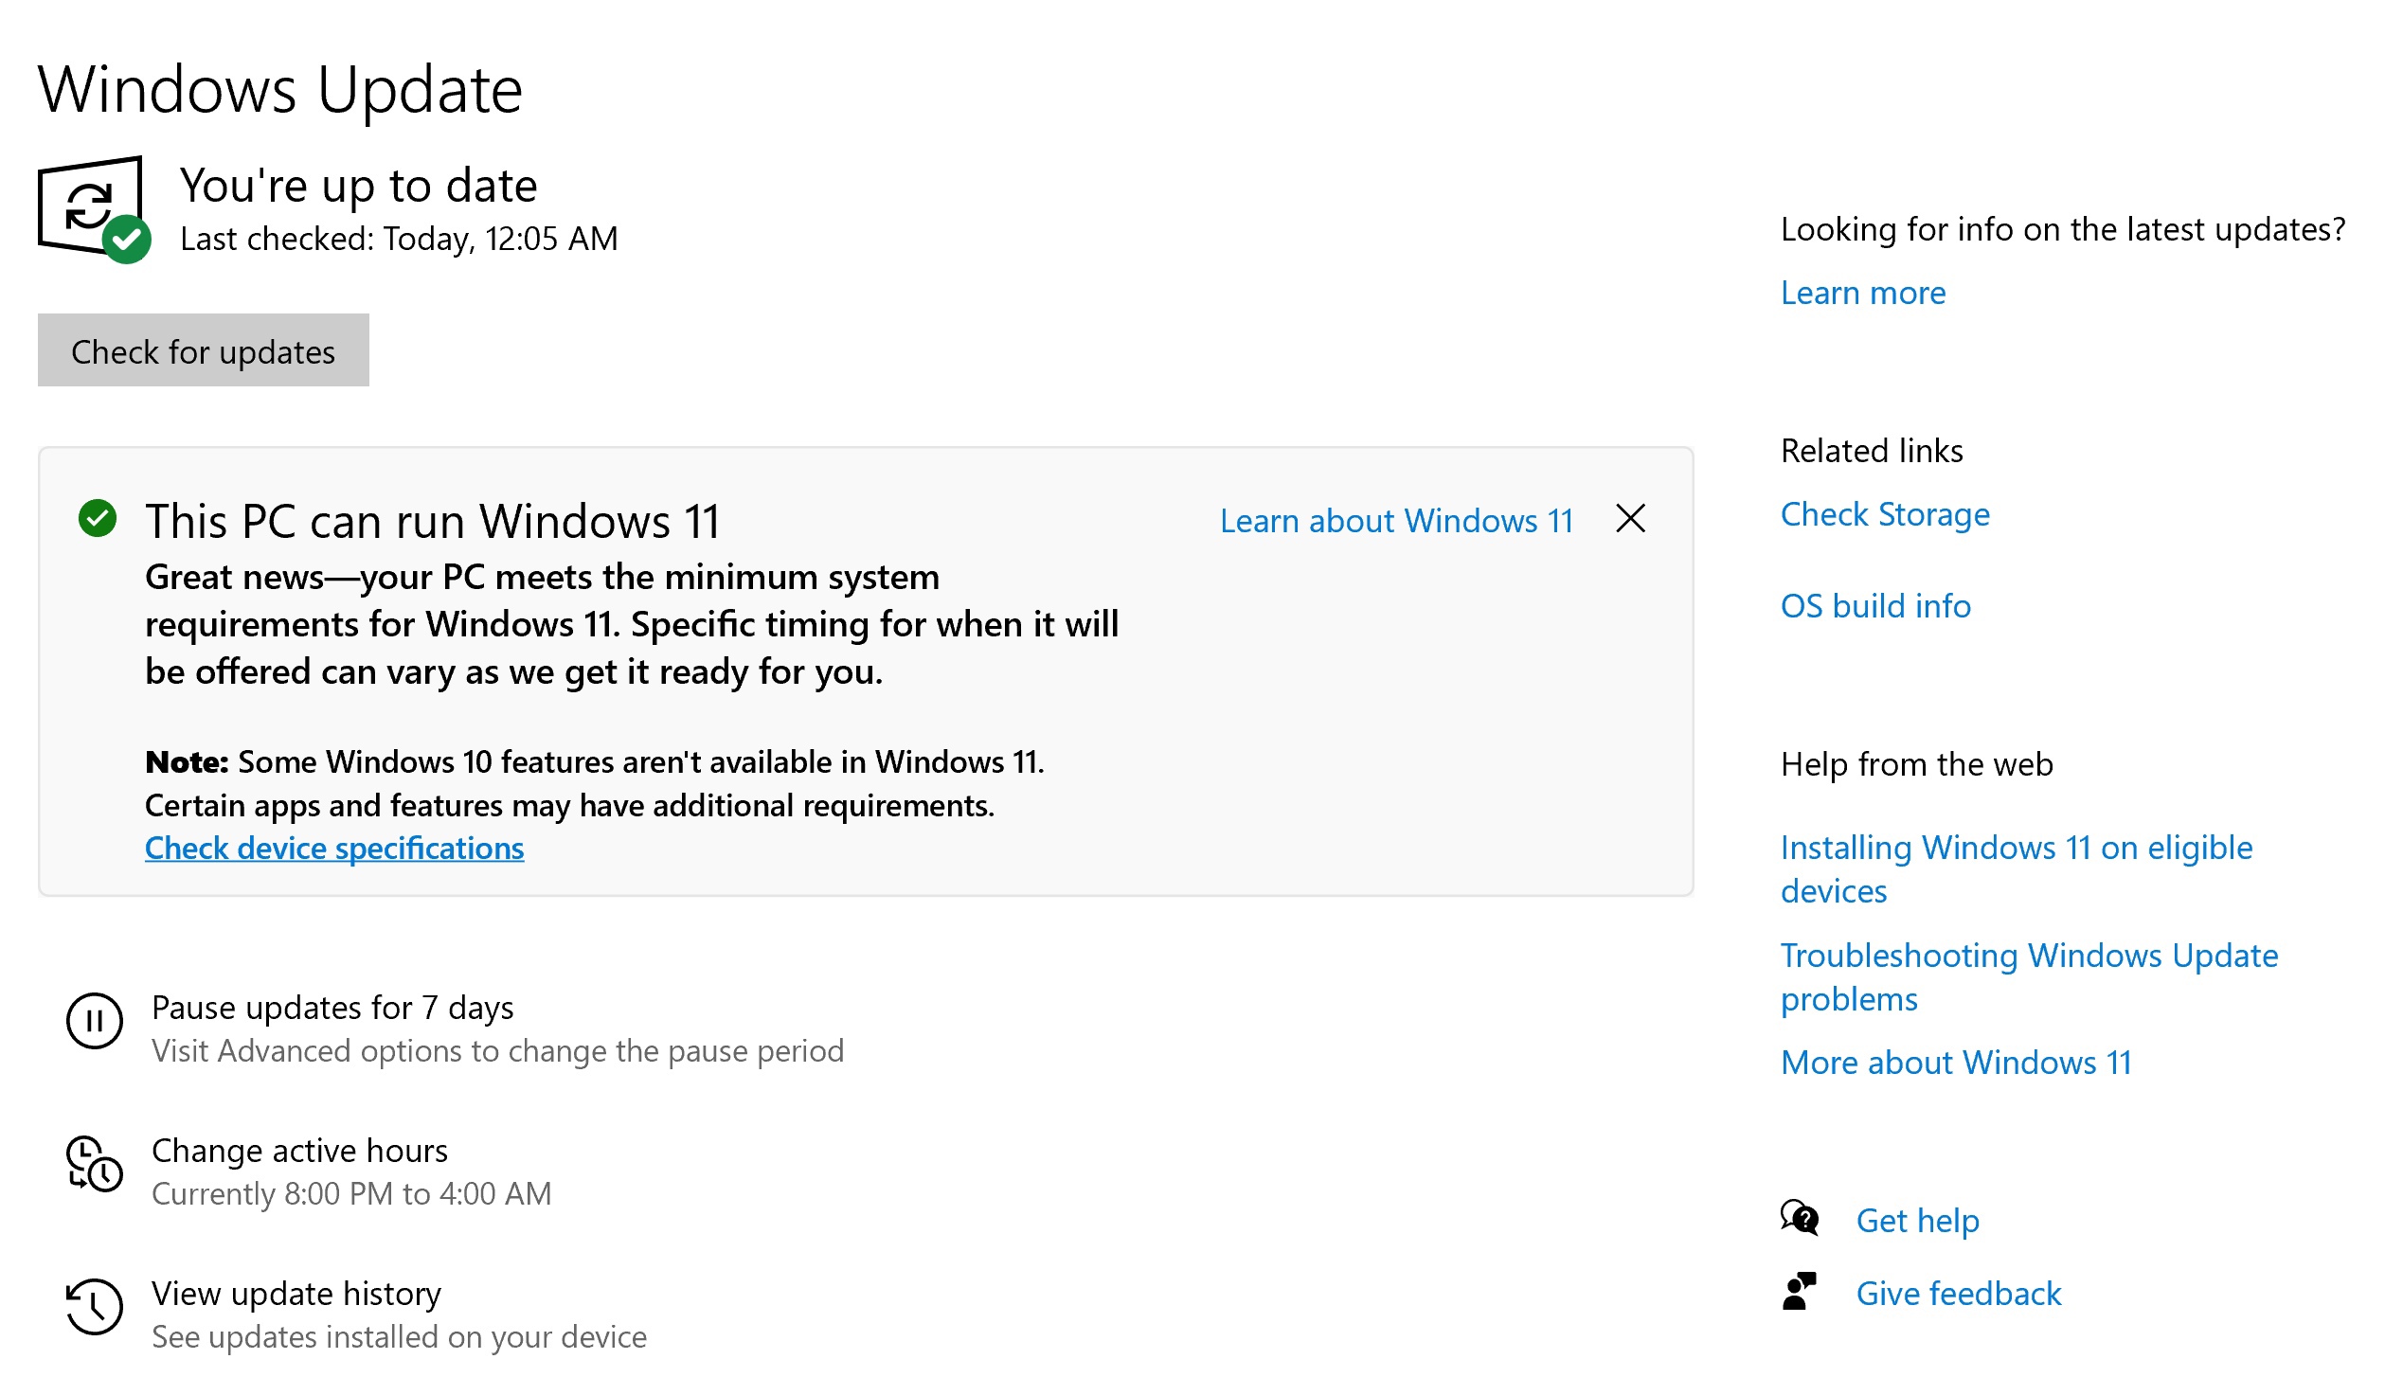The height and width of the screenshot is (1377, 2385).
Task: Open More about Windows 11 link
Action: point(1955,1063)
